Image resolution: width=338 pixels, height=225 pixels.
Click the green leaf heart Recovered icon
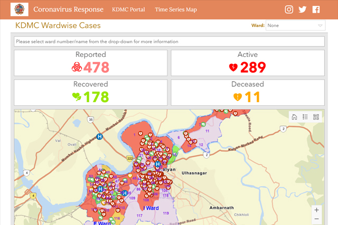pyautogui.click(x=77, y=96)
